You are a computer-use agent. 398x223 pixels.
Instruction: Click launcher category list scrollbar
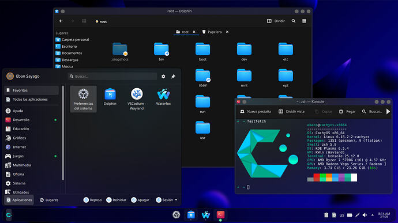tap(63, 133)
